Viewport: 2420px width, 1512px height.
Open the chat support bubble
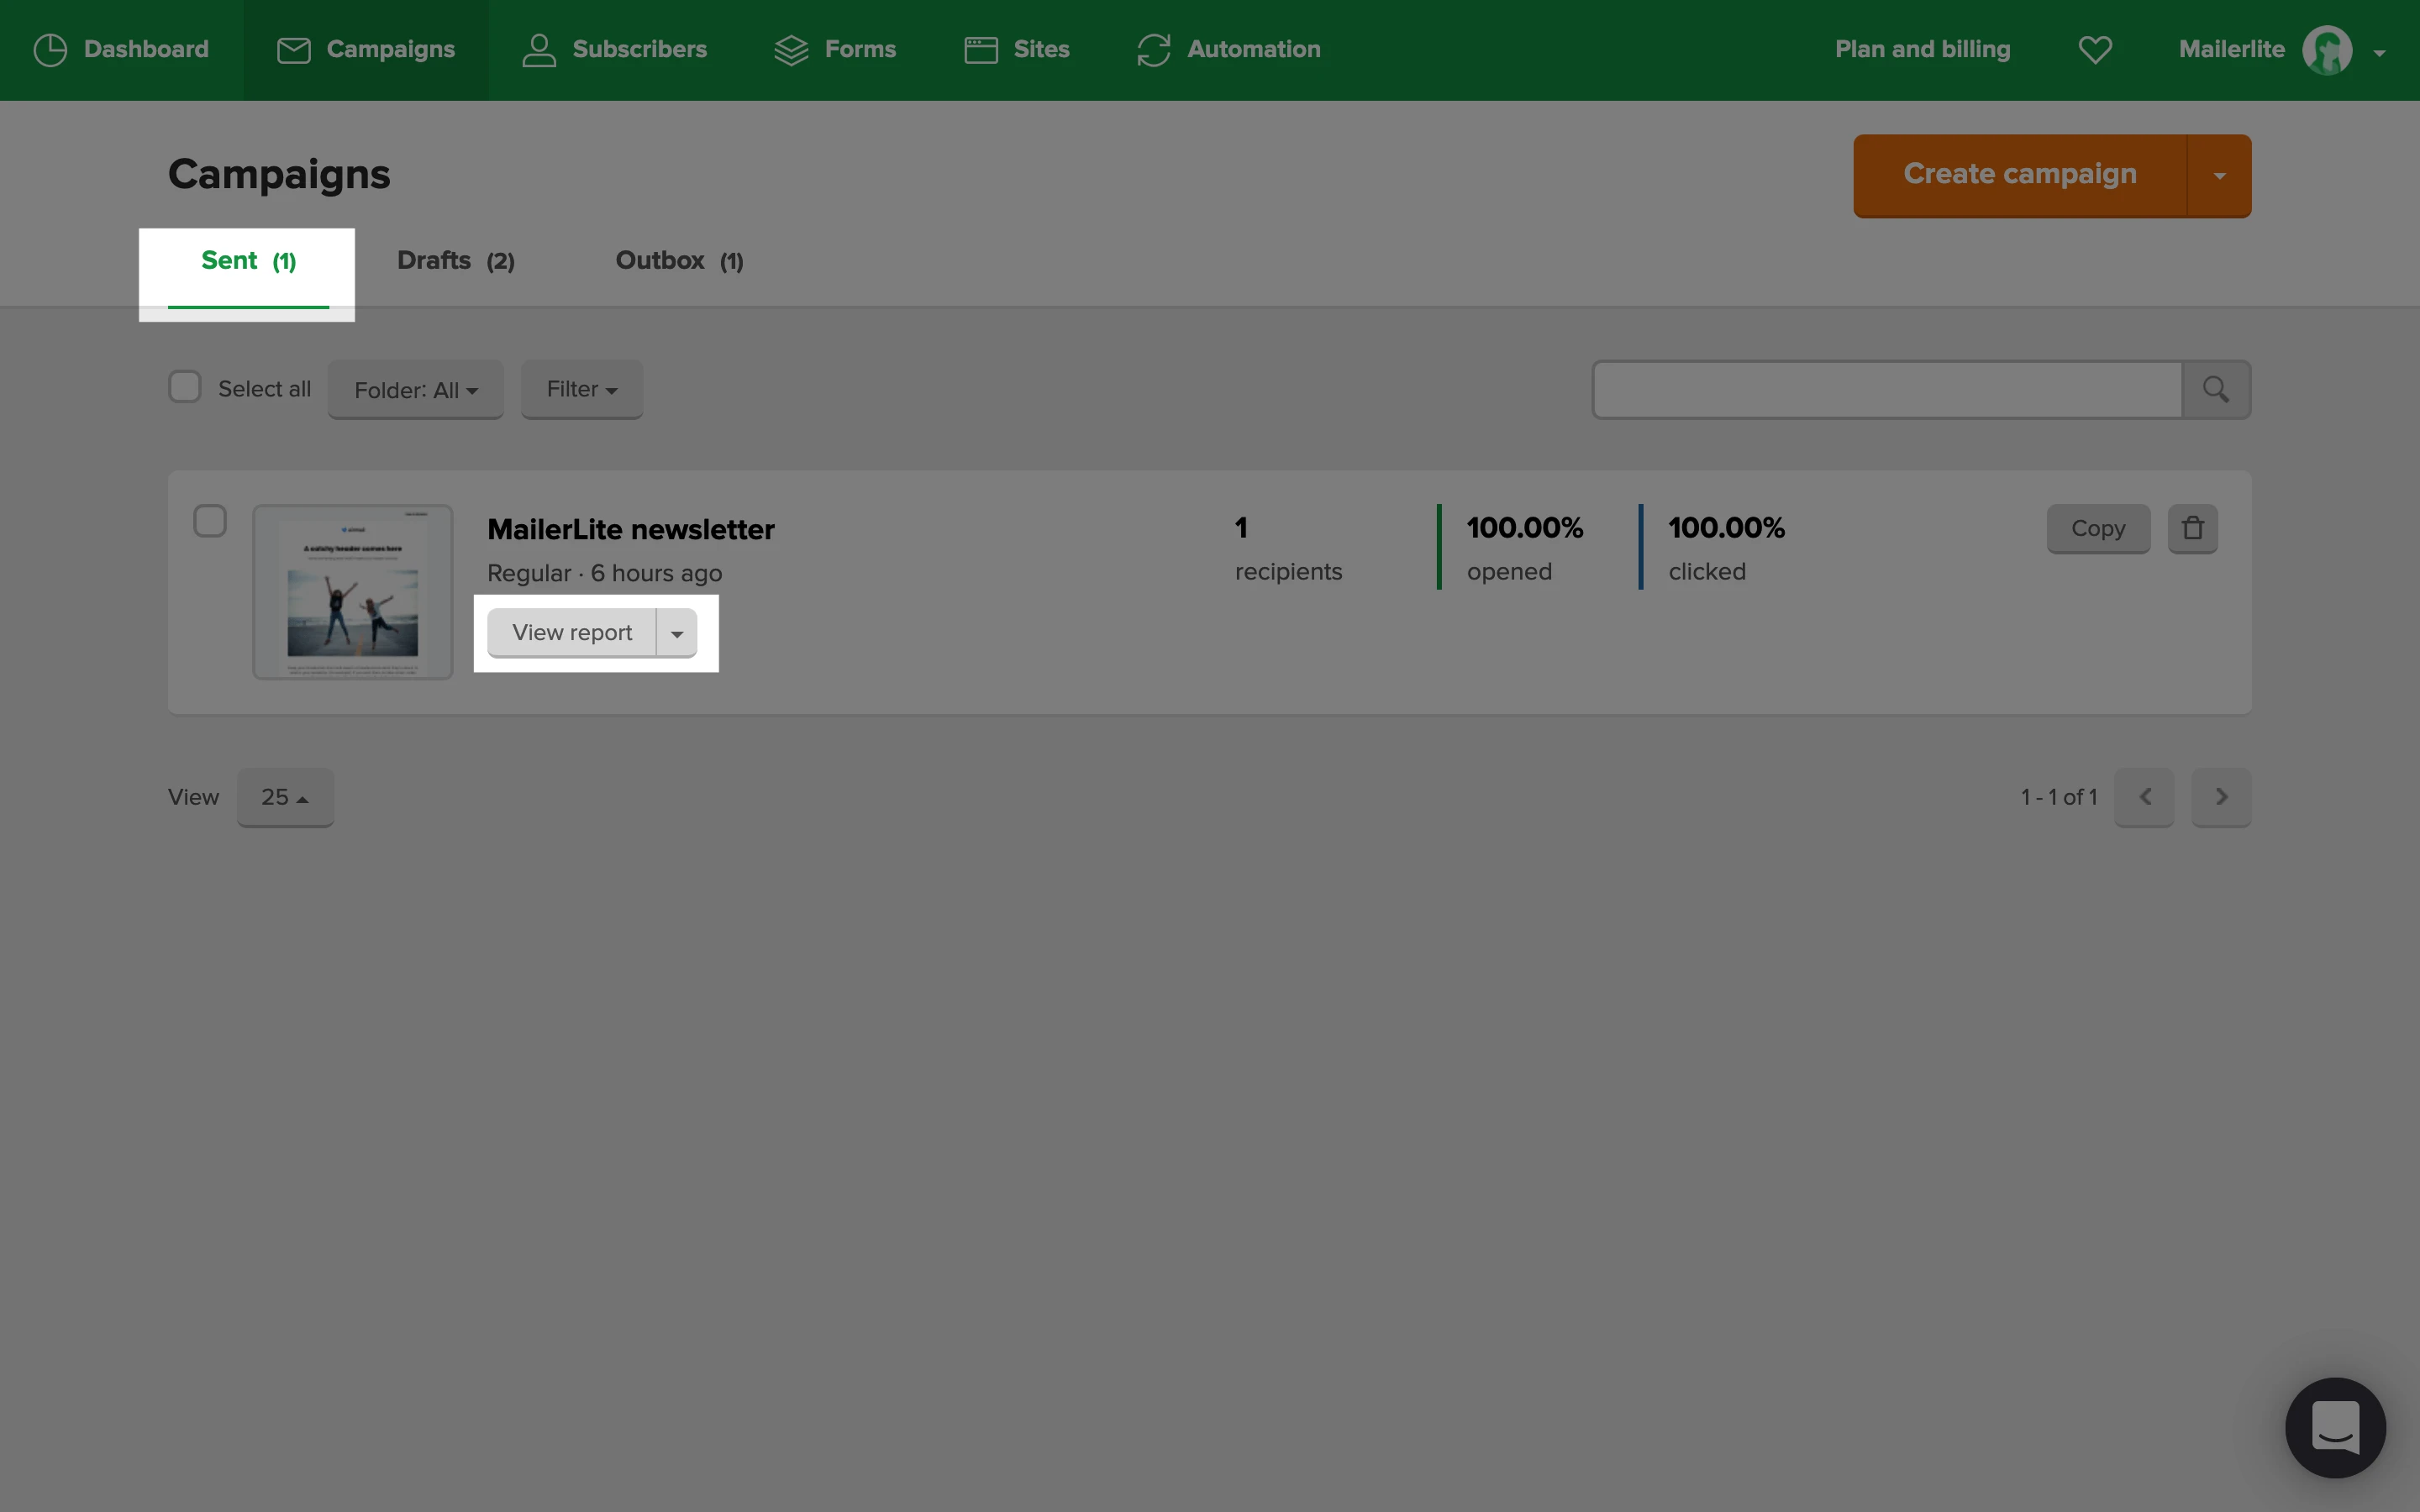(x=2334, y=1426)
